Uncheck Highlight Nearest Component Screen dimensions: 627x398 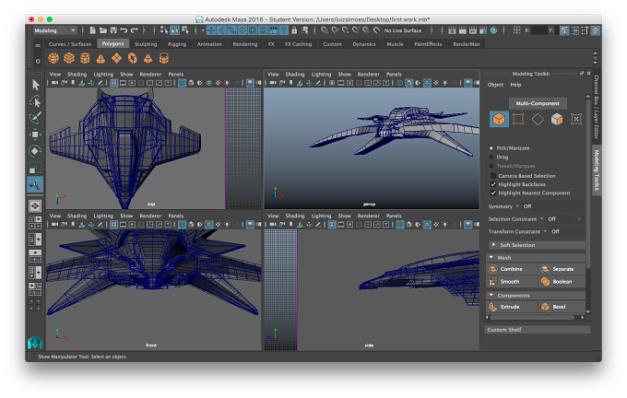[x=493, y=193]
